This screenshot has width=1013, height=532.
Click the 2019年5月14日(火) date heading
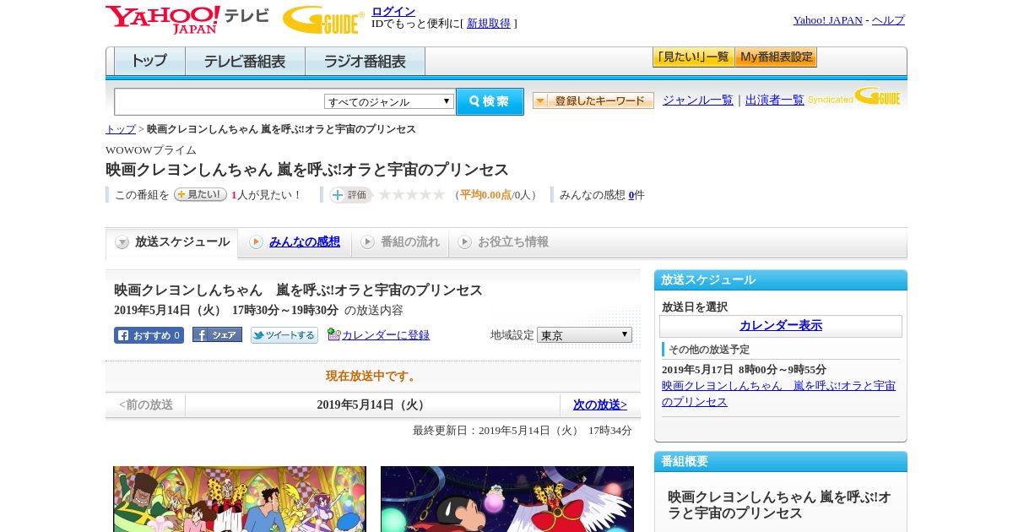373,404
